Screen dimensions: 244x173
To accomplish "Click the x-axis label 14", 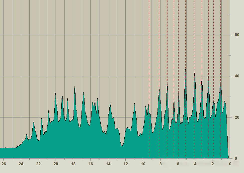I will tap(108, 164).
